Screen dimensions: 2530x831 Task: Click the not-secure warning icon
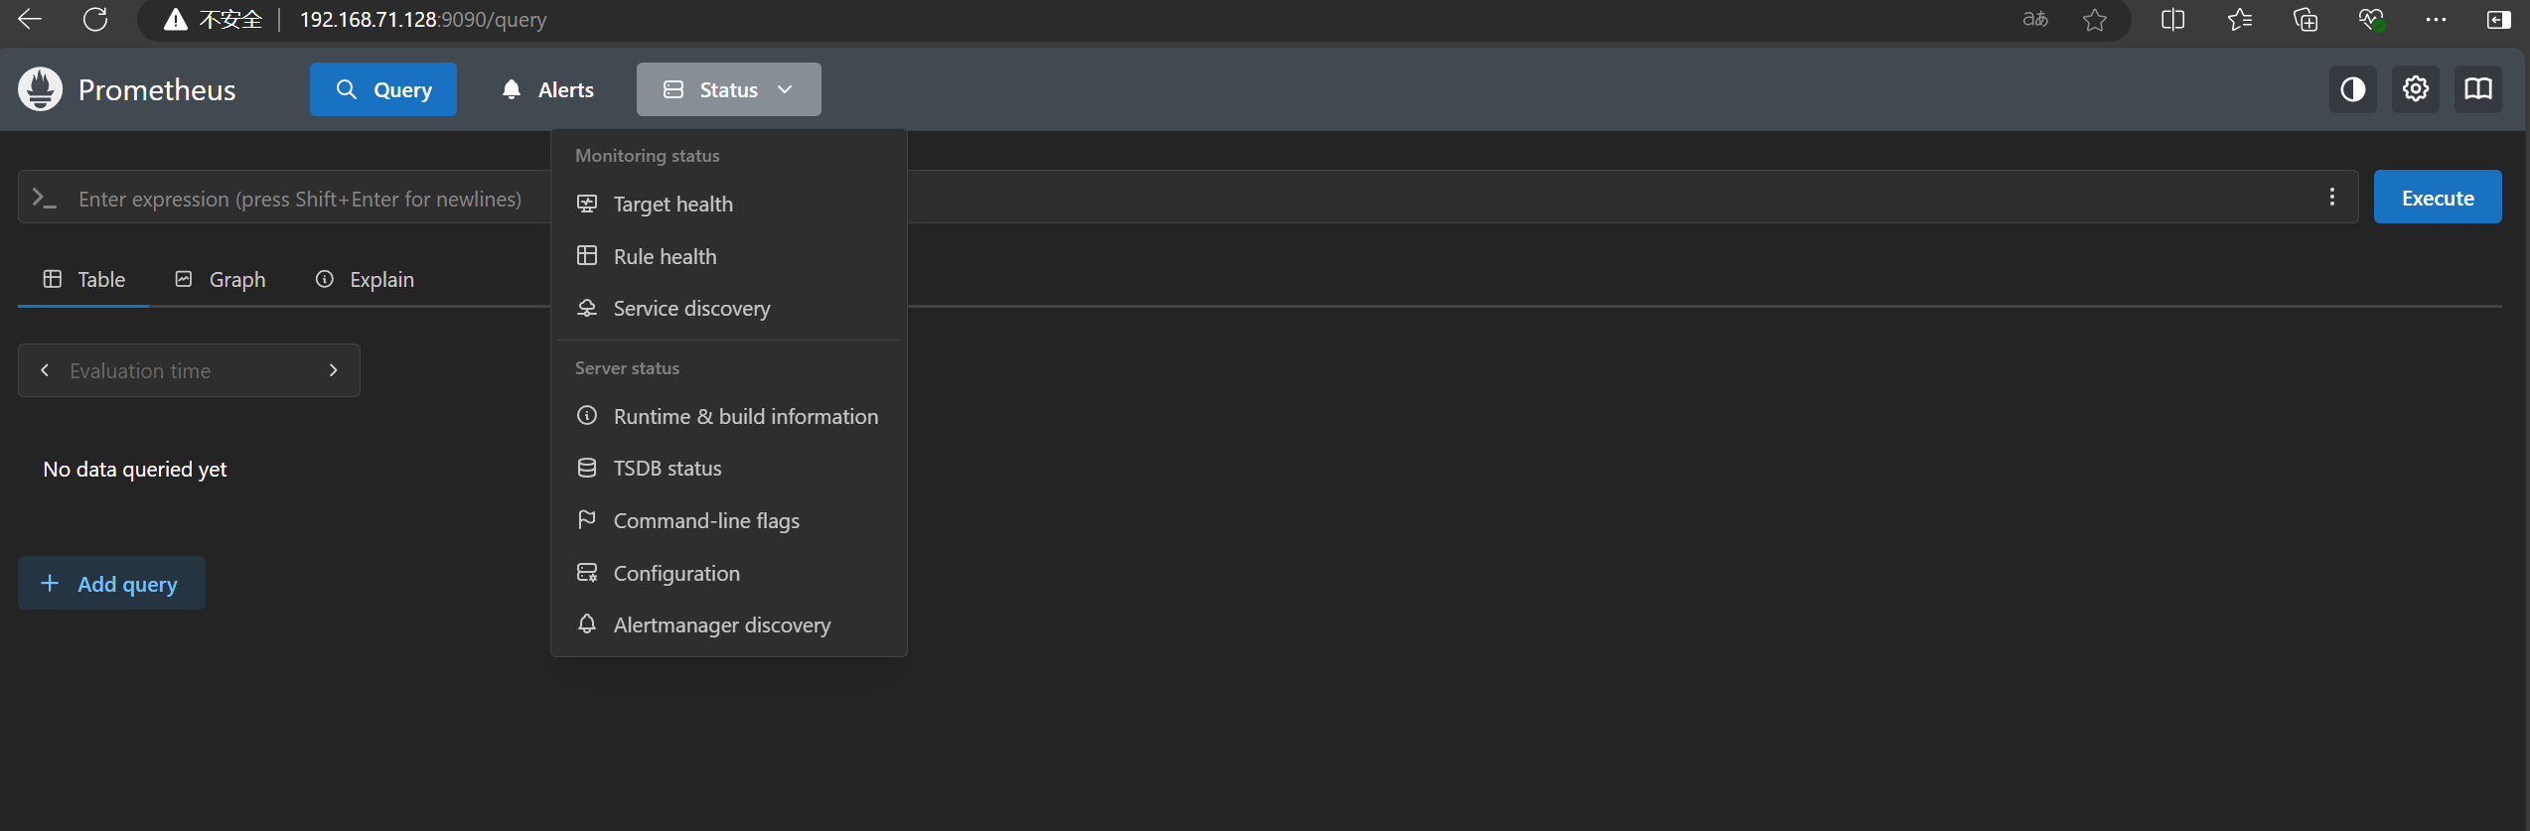point(176,20)
